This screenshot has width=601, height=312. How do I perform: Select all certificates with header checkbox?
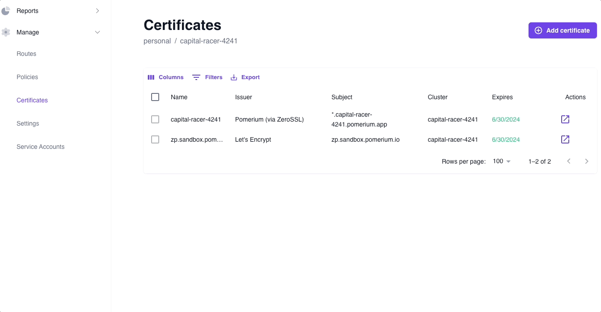point(155,97)
